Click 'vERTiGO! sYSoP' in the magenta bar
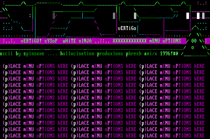The height and width of the screenshot is (139, 210). (x=39, y=41)
